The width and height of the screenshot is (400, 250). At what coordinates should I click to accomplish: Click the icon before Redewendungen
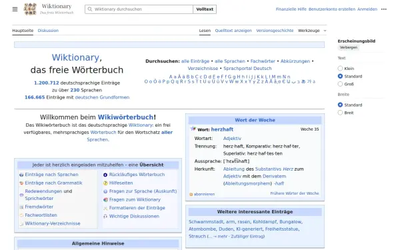(21, 195)
